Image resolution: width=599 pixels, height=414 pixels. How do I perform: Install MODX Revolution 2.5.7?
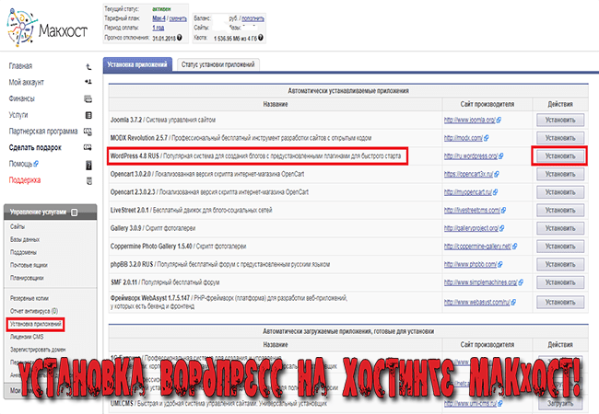point(560,138)
